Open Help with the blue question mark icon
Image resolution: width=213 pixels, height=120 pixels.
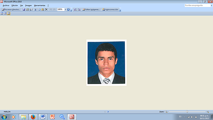68,10
